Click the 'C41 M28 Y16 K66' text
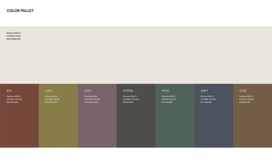 (208, 99)
